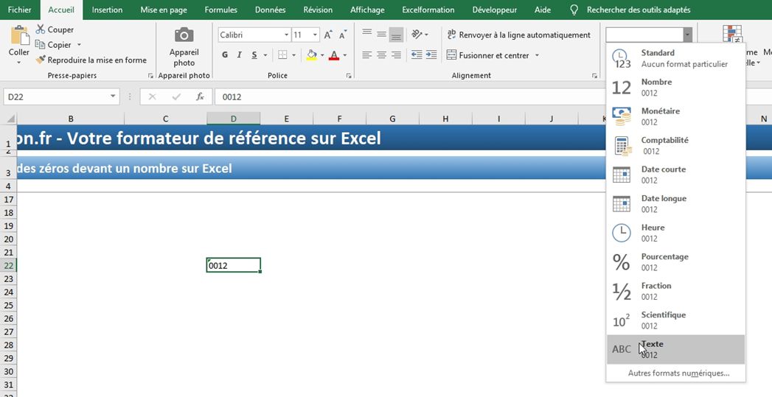This screenshot has height=397, width=772.
Task: Toggle bold formatting (G)
Action: (225, 55)
